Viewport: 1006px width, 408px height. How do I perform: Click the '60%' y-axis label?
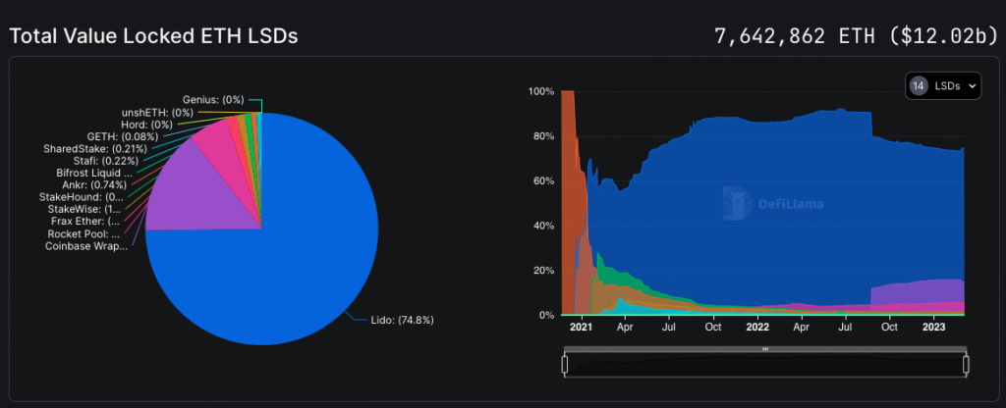coord(543,180)
